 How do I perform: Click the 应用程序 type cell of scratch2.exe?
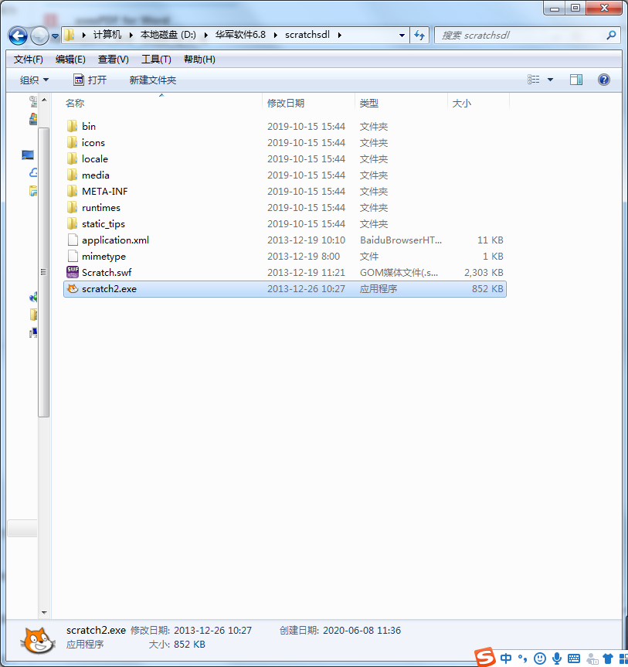point(378,288)
